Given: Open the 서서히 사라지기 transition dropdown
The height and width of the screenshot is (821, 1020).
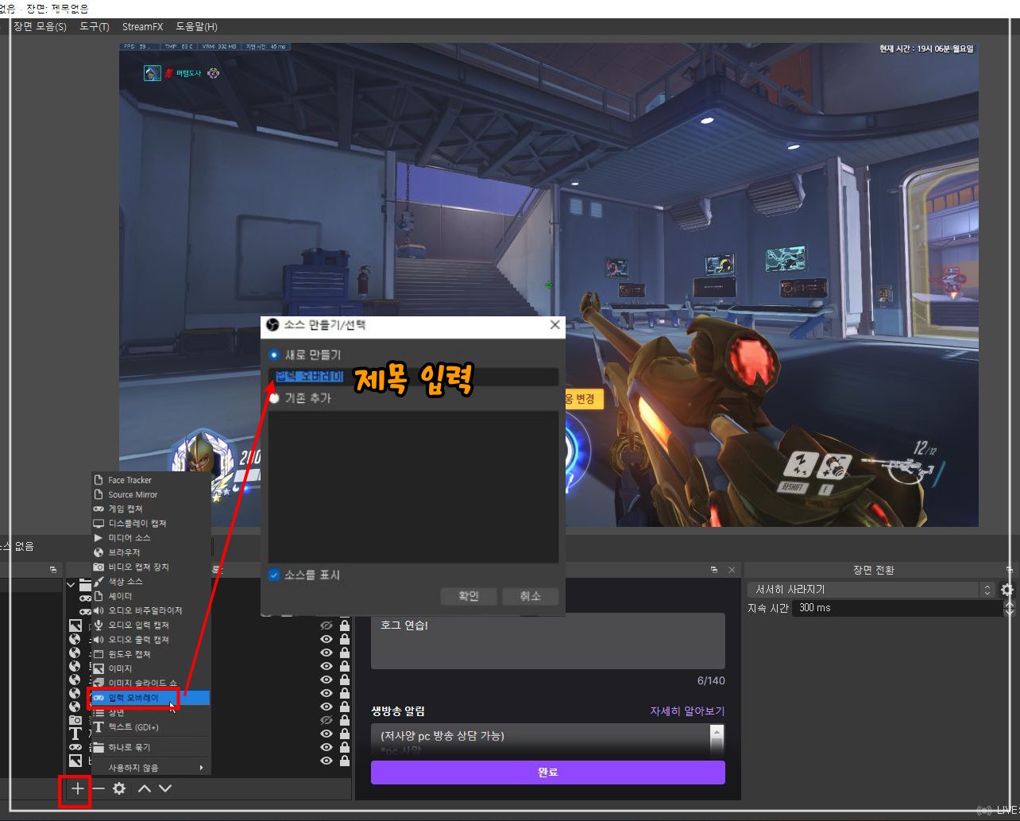Looking at the screenshot, I should tap(871, 590).
